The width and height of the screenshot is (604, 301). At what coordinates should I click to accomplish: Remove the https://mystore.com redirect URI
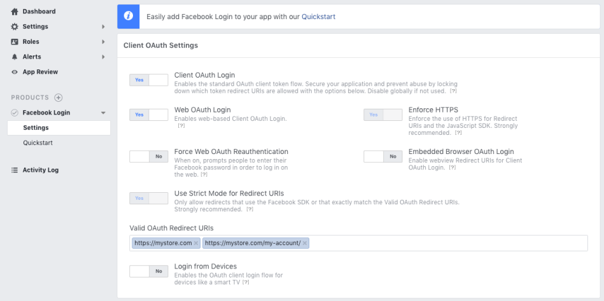tap(196, 243)
